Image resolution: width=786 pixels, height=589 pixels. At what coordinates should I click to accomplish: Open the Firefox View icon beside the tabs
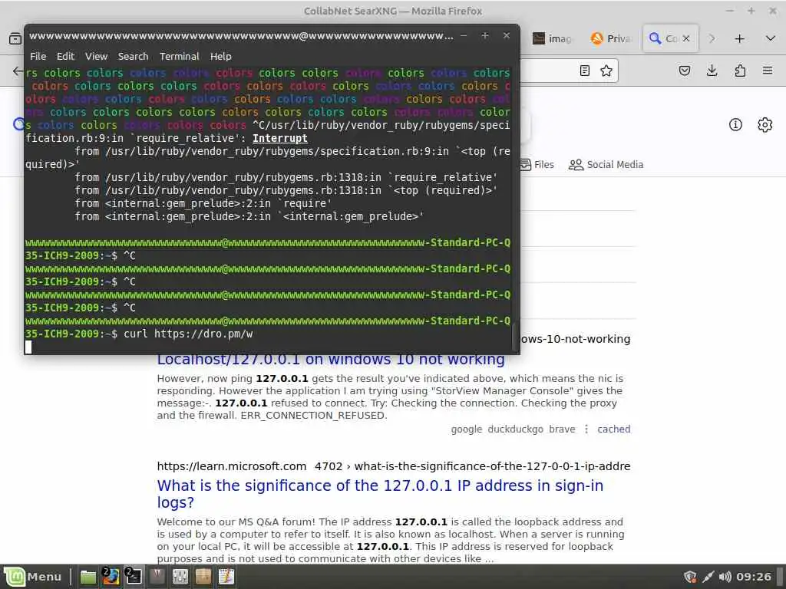[15, 38]
